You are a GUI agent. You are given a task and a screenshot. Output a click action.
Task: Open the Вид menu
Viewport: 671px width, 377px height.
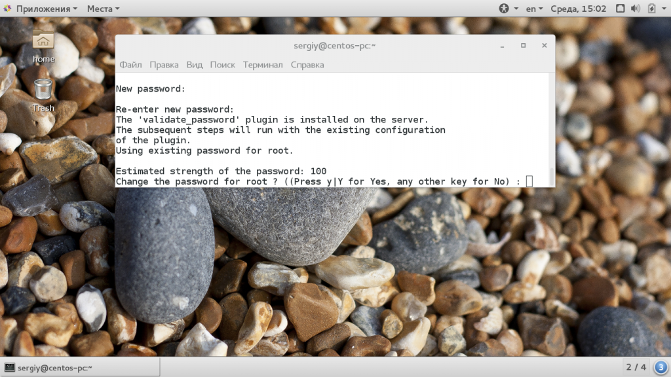195,65
